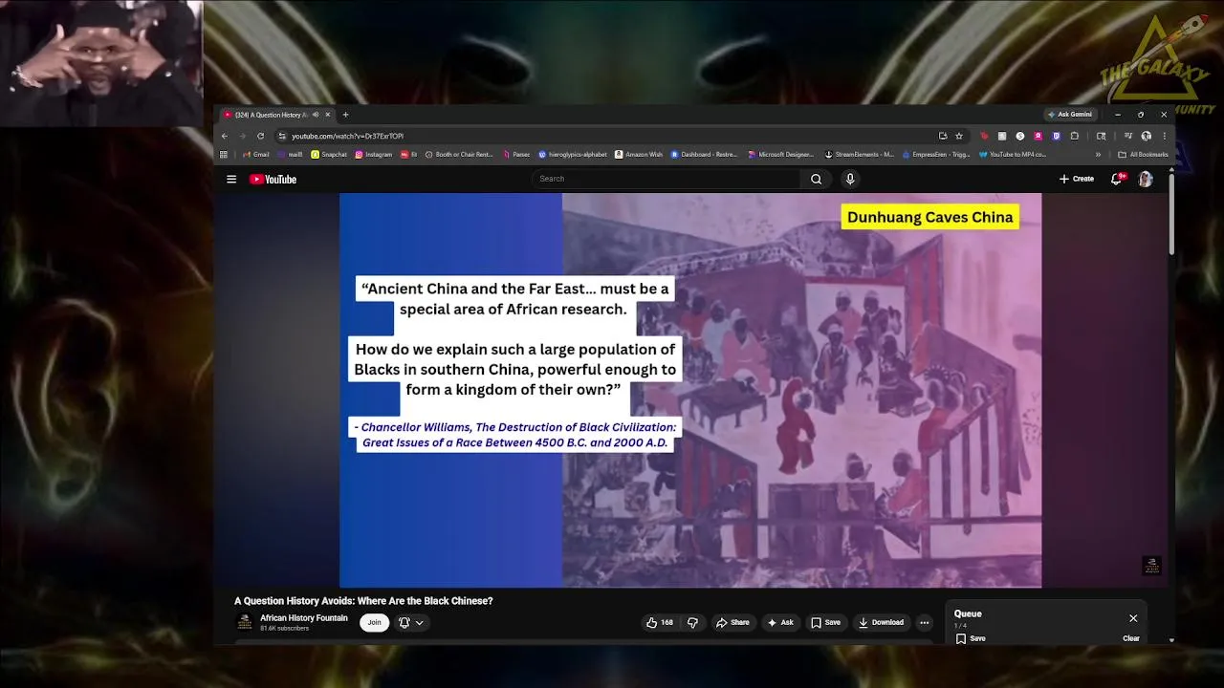Open the Create menu
This screenshot has width=1224, height=688.
point(1077,179)
